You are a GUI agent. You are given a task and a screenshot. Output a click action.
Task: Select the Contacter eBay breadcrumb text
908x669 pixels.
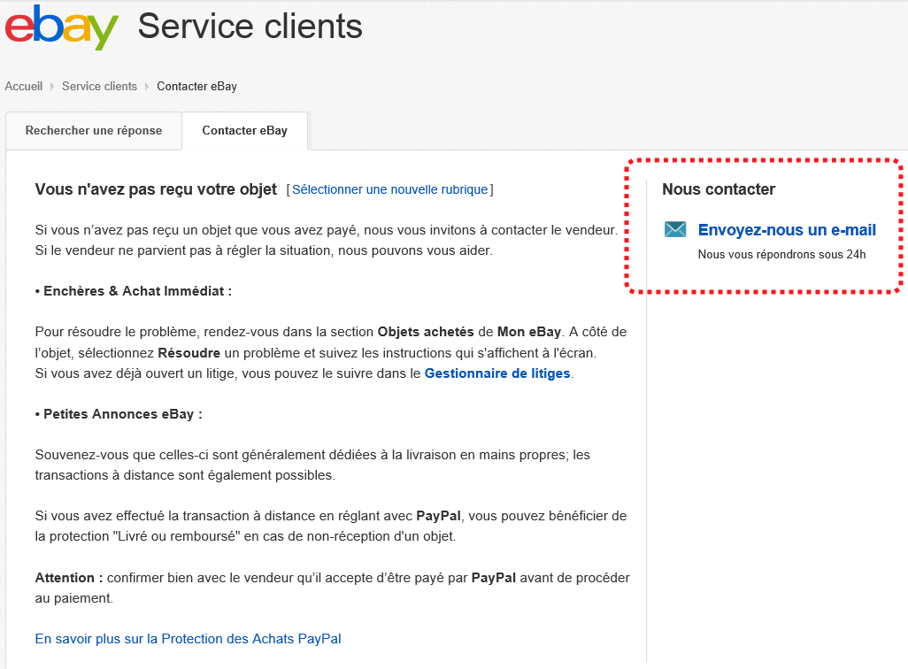point(196,87)
